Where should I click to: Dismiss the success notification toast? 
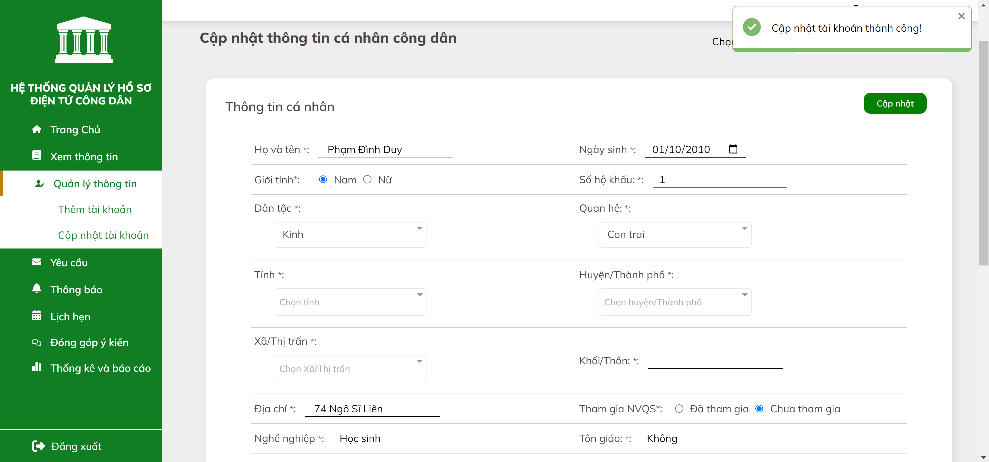(x=961, y=16)
